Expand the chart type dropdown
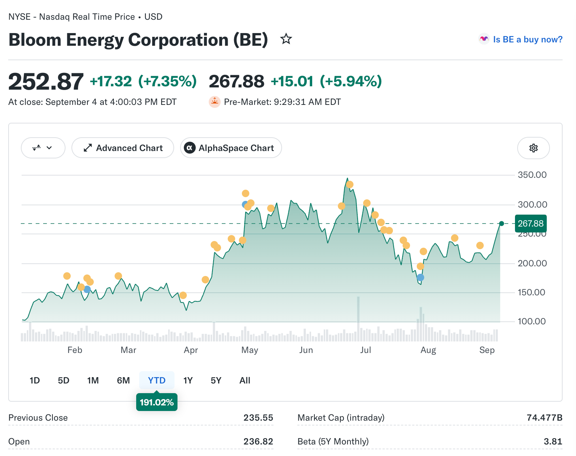The image size is (576, 456). (x=43, y=148)
